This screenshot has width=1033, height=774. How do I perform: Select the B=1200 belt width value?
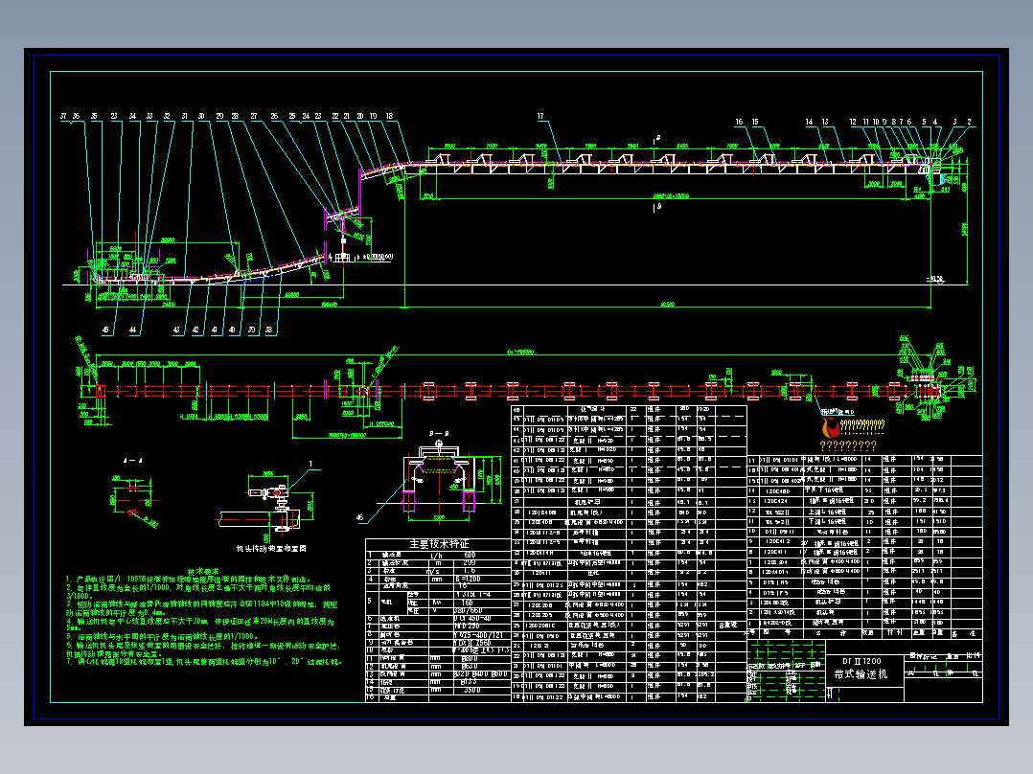click(x=468, y=579)
